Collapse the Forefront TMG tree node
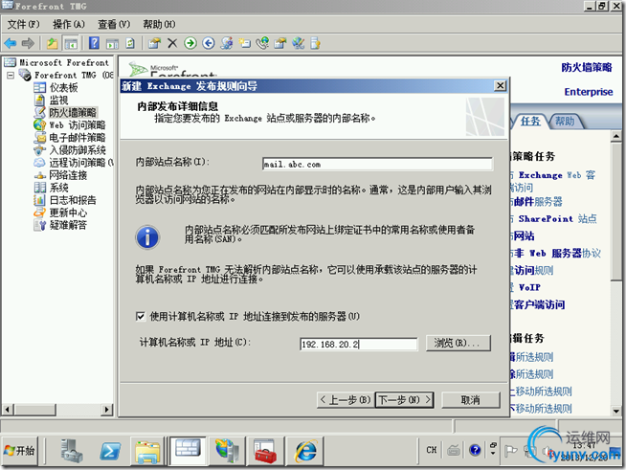This screenshot has width=626, height=470. coord(11,75)
